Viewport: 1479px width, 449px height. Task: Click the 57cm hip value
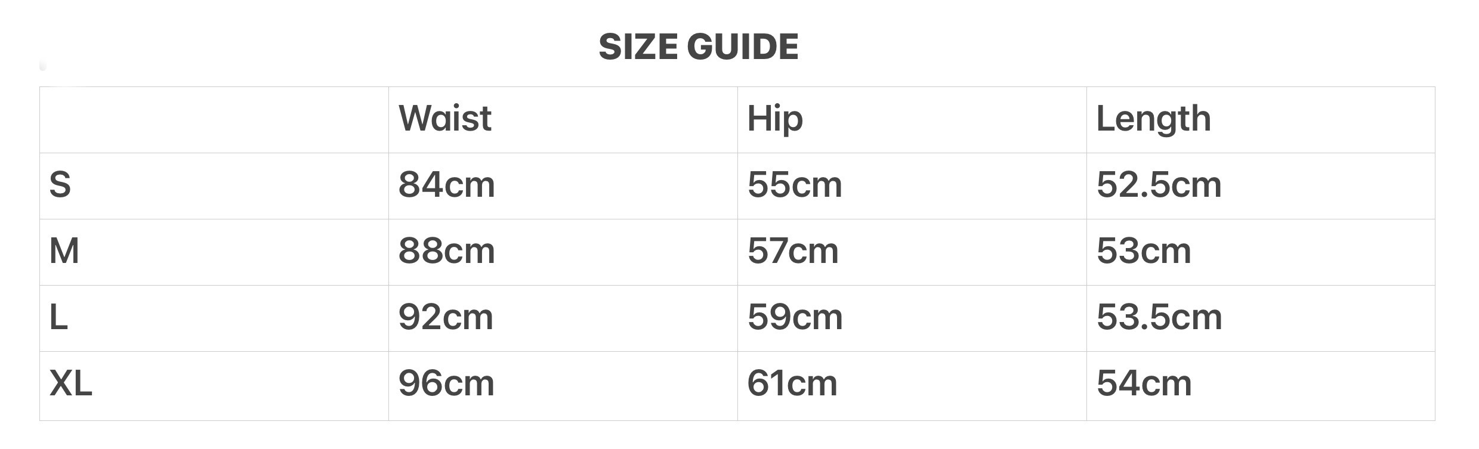point(793,250)
